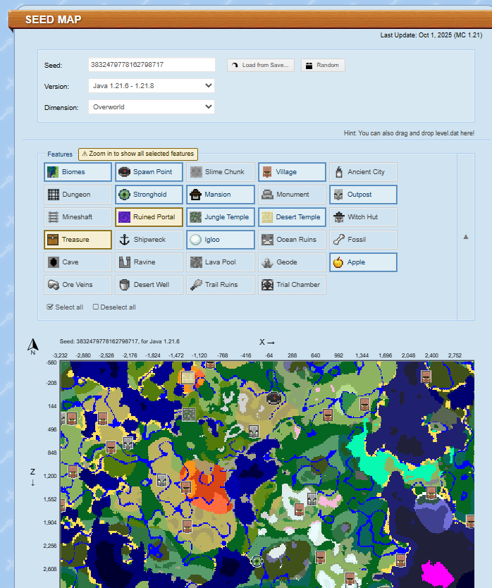Click inside the Seed input field

coord(152,65)
